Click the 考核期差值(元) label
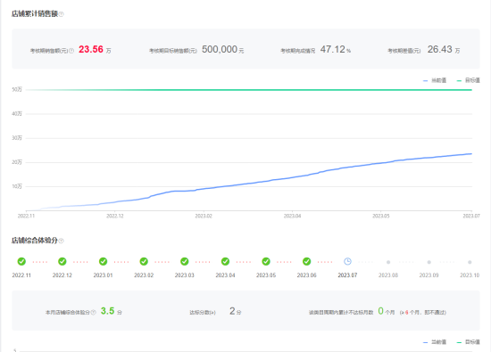Screen dimensions: 491x352 tap(404, 51)
